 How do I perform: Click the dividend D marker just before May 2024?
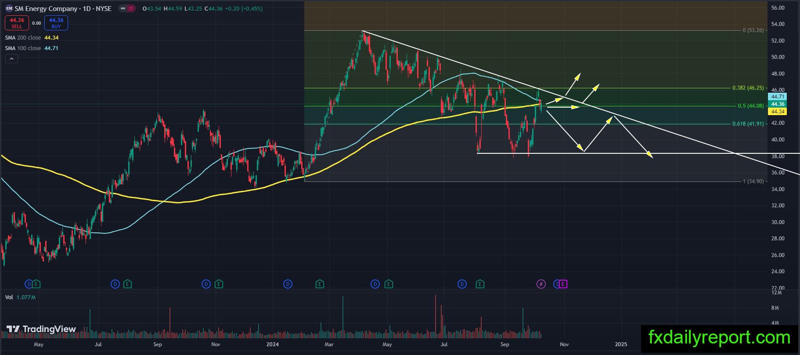[375, 284]
